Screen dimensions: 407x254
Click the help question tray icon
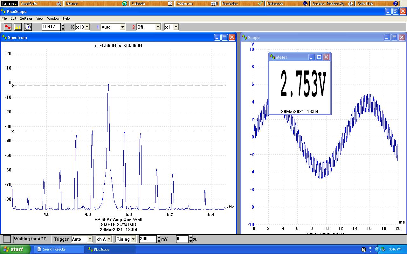pos(364,250)
